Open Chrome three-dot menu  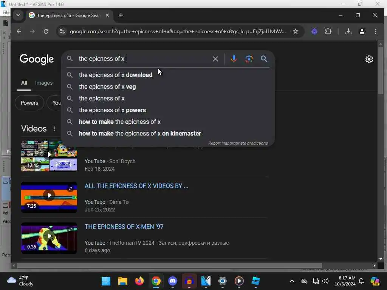(x=375, y=31)
